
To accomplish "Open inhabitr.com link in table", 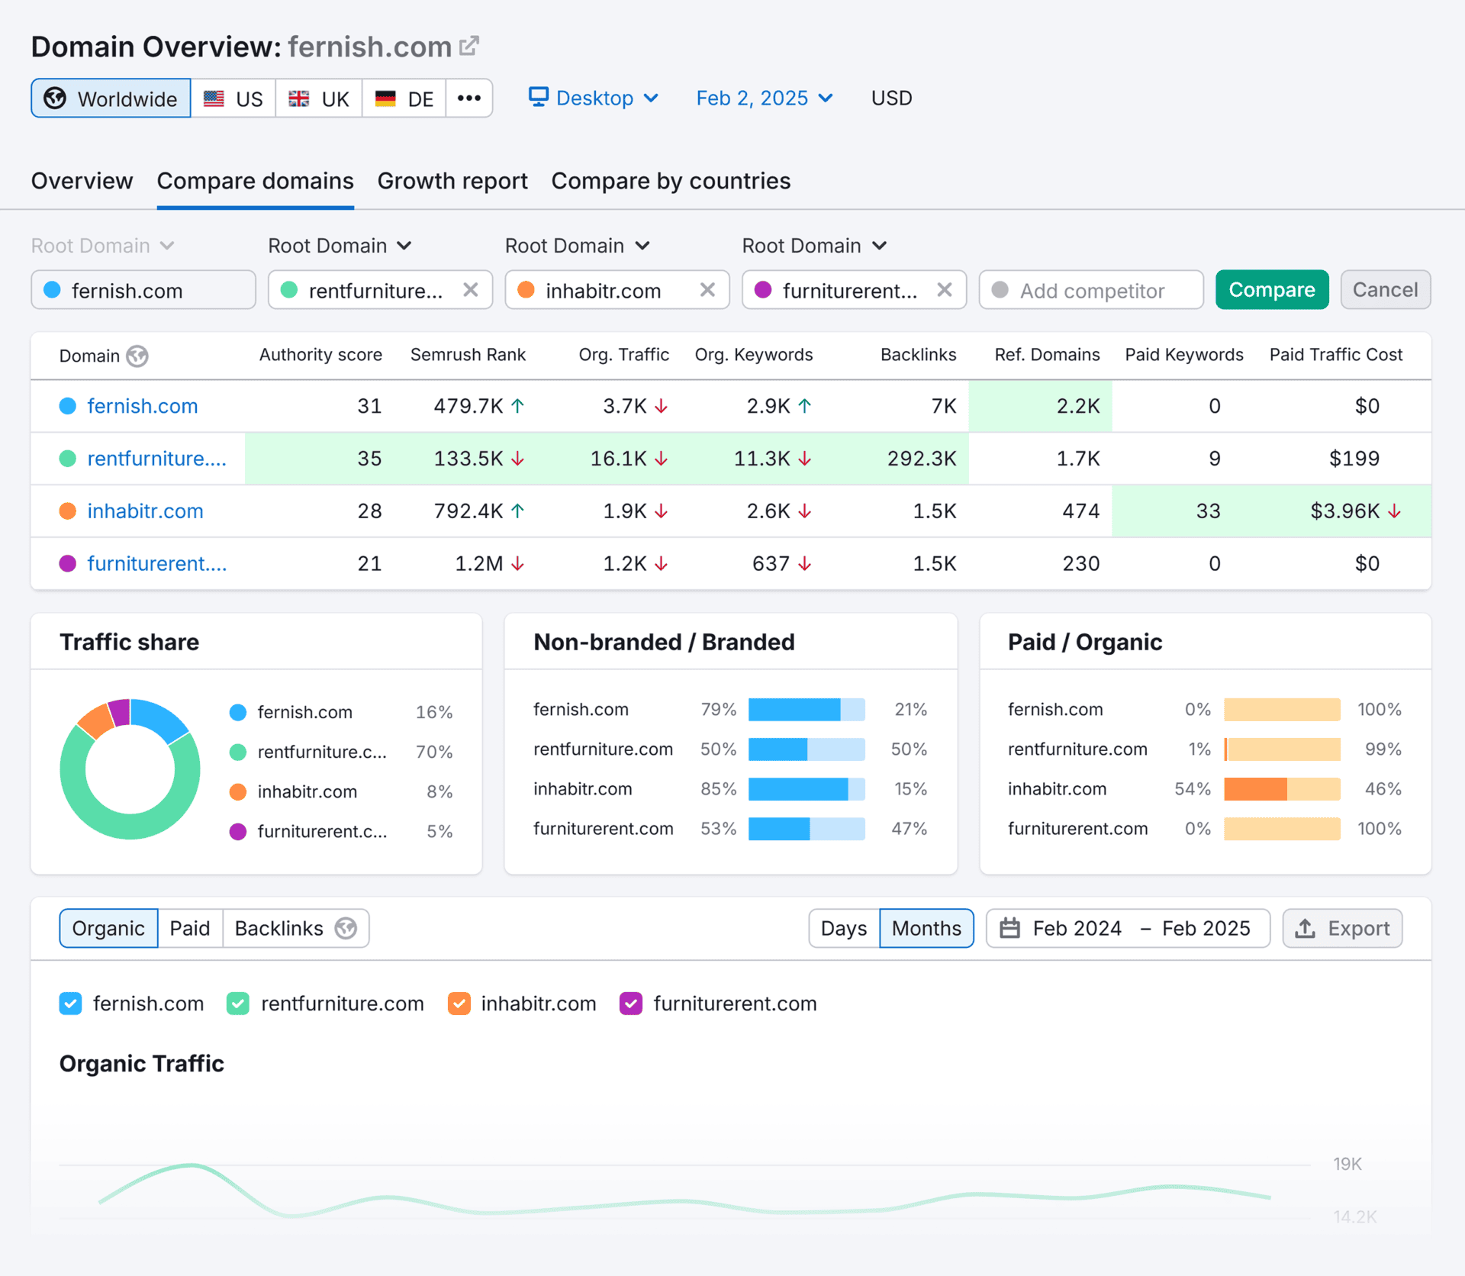I will coord(145,511).
